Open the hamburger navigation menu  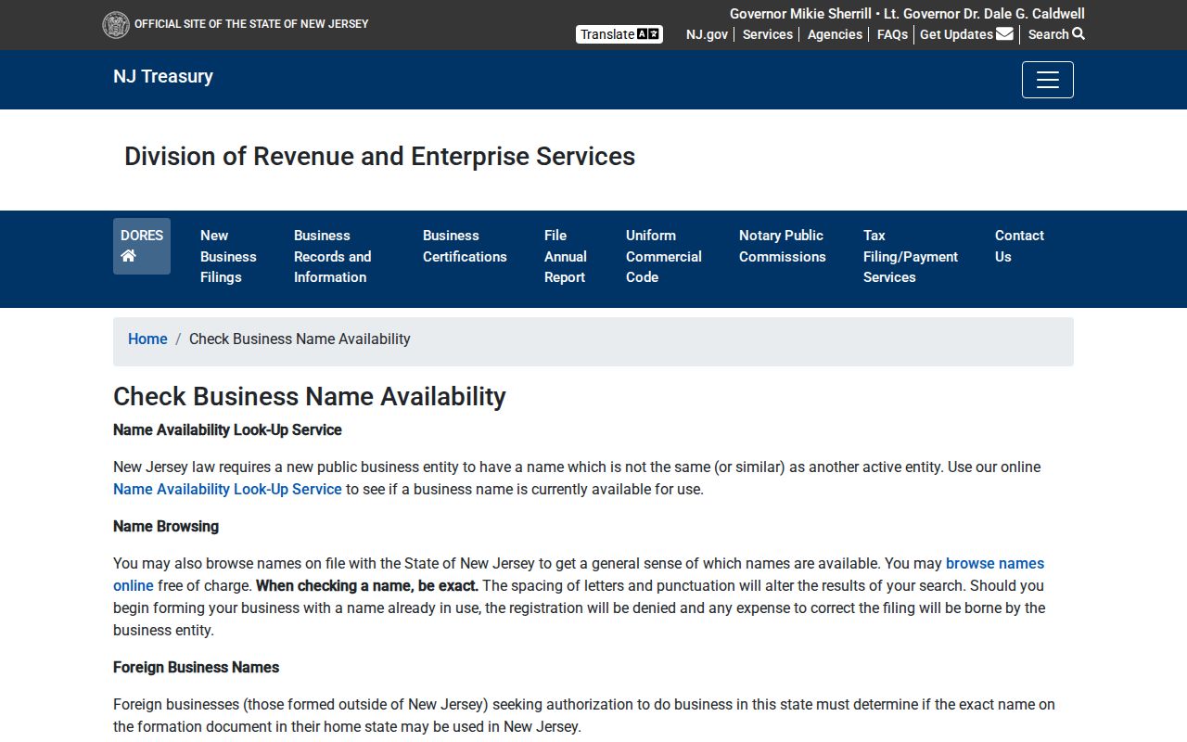pos(1048,80)
